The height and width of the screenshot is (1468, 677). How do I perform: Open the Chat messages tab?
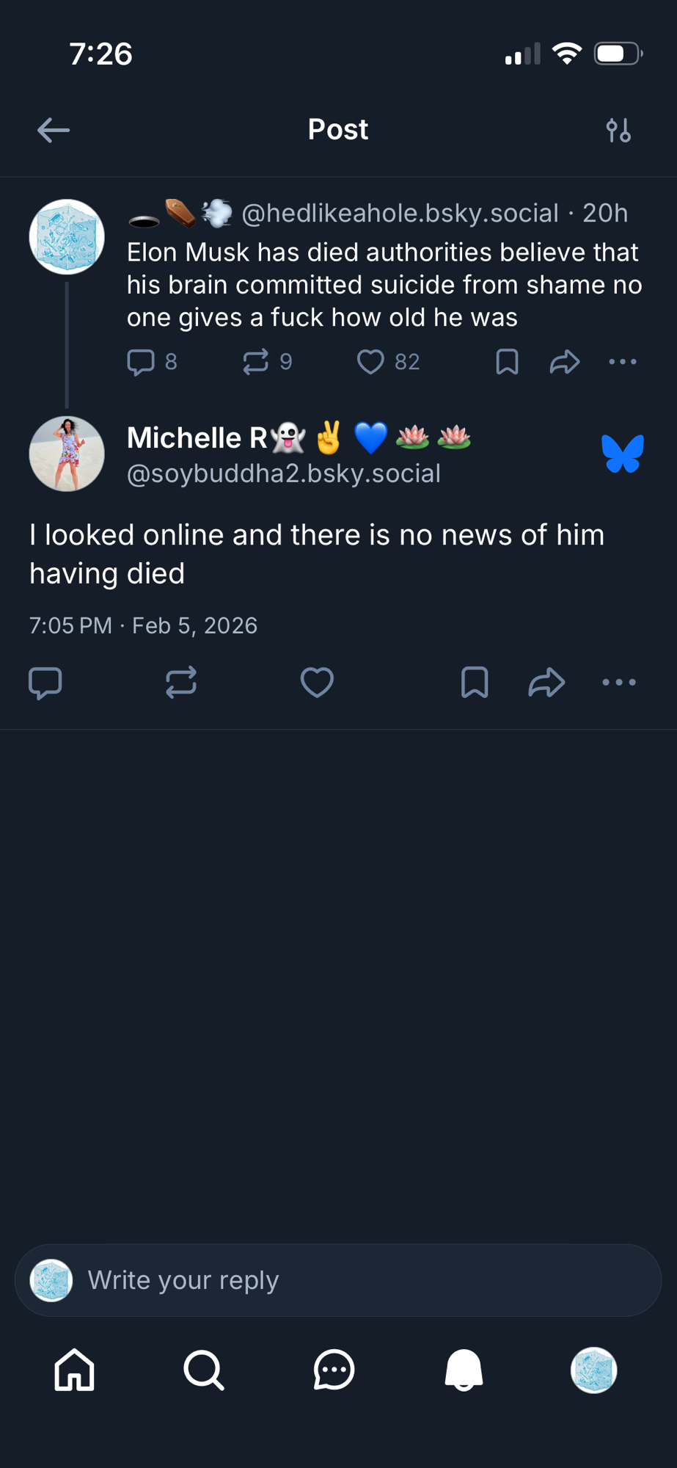click(x=334, y=1370)
